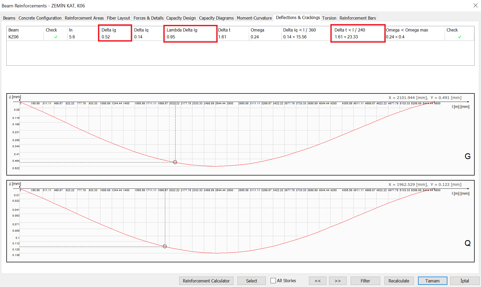Viewport: 481px width, 288px height.
Task: Go to previous beam with << button
Action: tap(317, 281)
